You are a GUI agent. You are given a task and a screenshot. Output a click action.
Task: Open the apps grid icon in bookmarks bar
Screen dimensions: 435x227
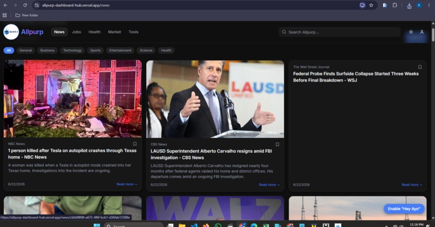[x=5, y=15]
